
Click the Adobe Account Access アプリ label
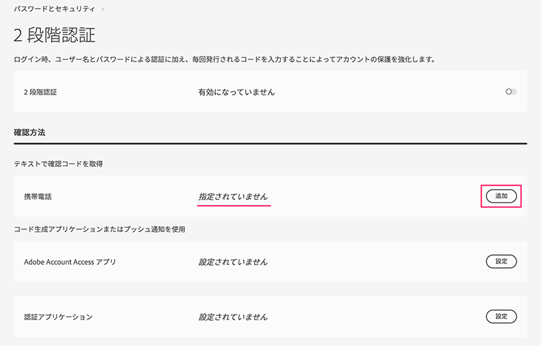pos(70,261)
